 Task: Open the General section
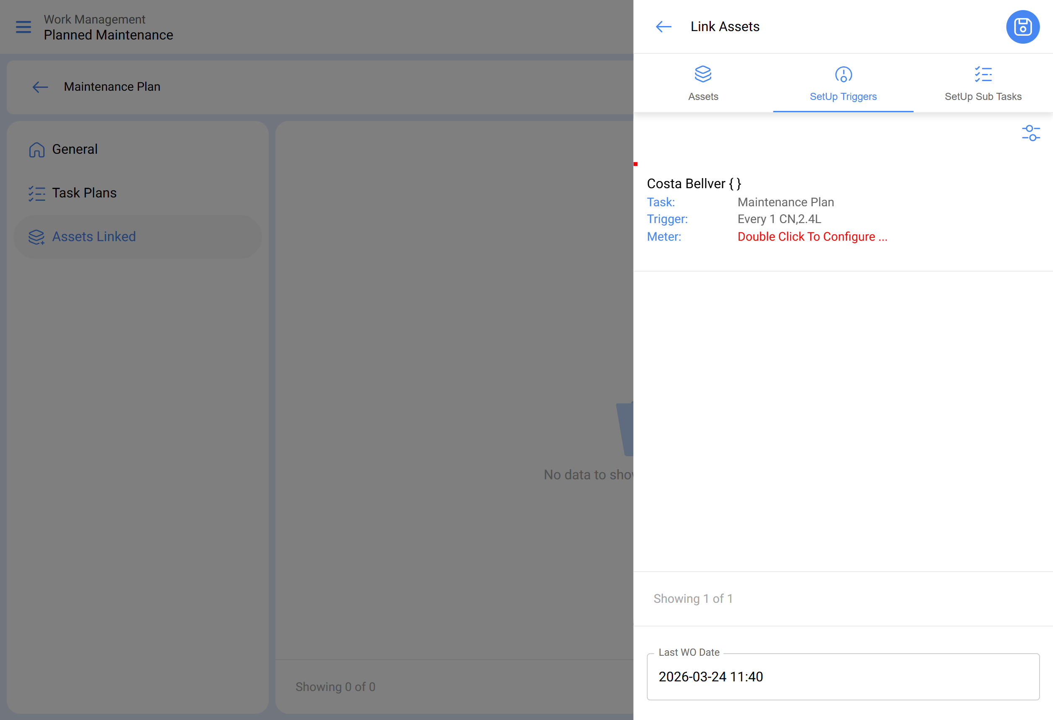[75, 149]
